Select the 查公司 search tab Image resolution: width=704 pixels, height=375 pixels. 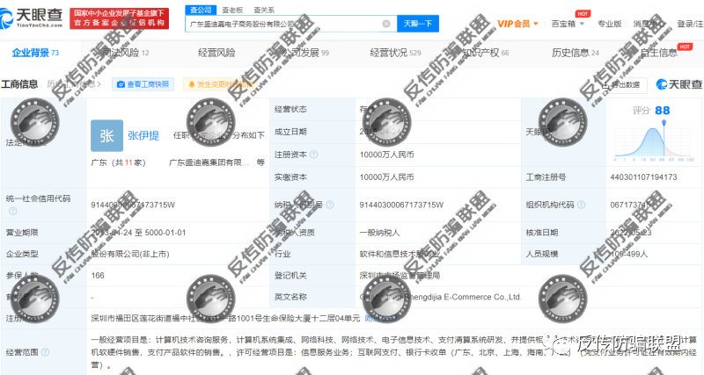point(201,10)
